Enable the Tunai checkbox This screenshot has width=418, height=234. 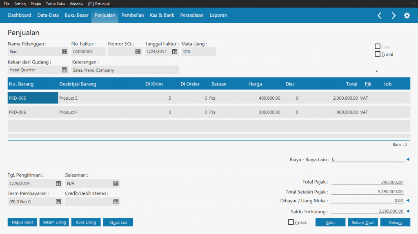click(x=378, y=54)
